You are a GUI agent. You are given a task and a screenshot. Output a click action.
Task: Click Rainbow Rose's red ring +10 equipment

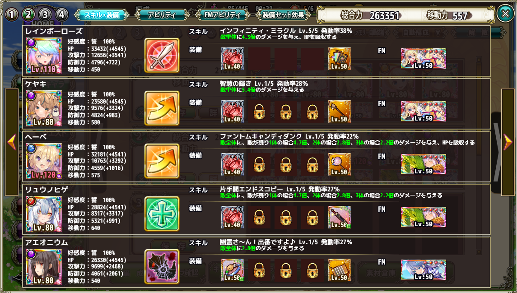tap(233, 59)
